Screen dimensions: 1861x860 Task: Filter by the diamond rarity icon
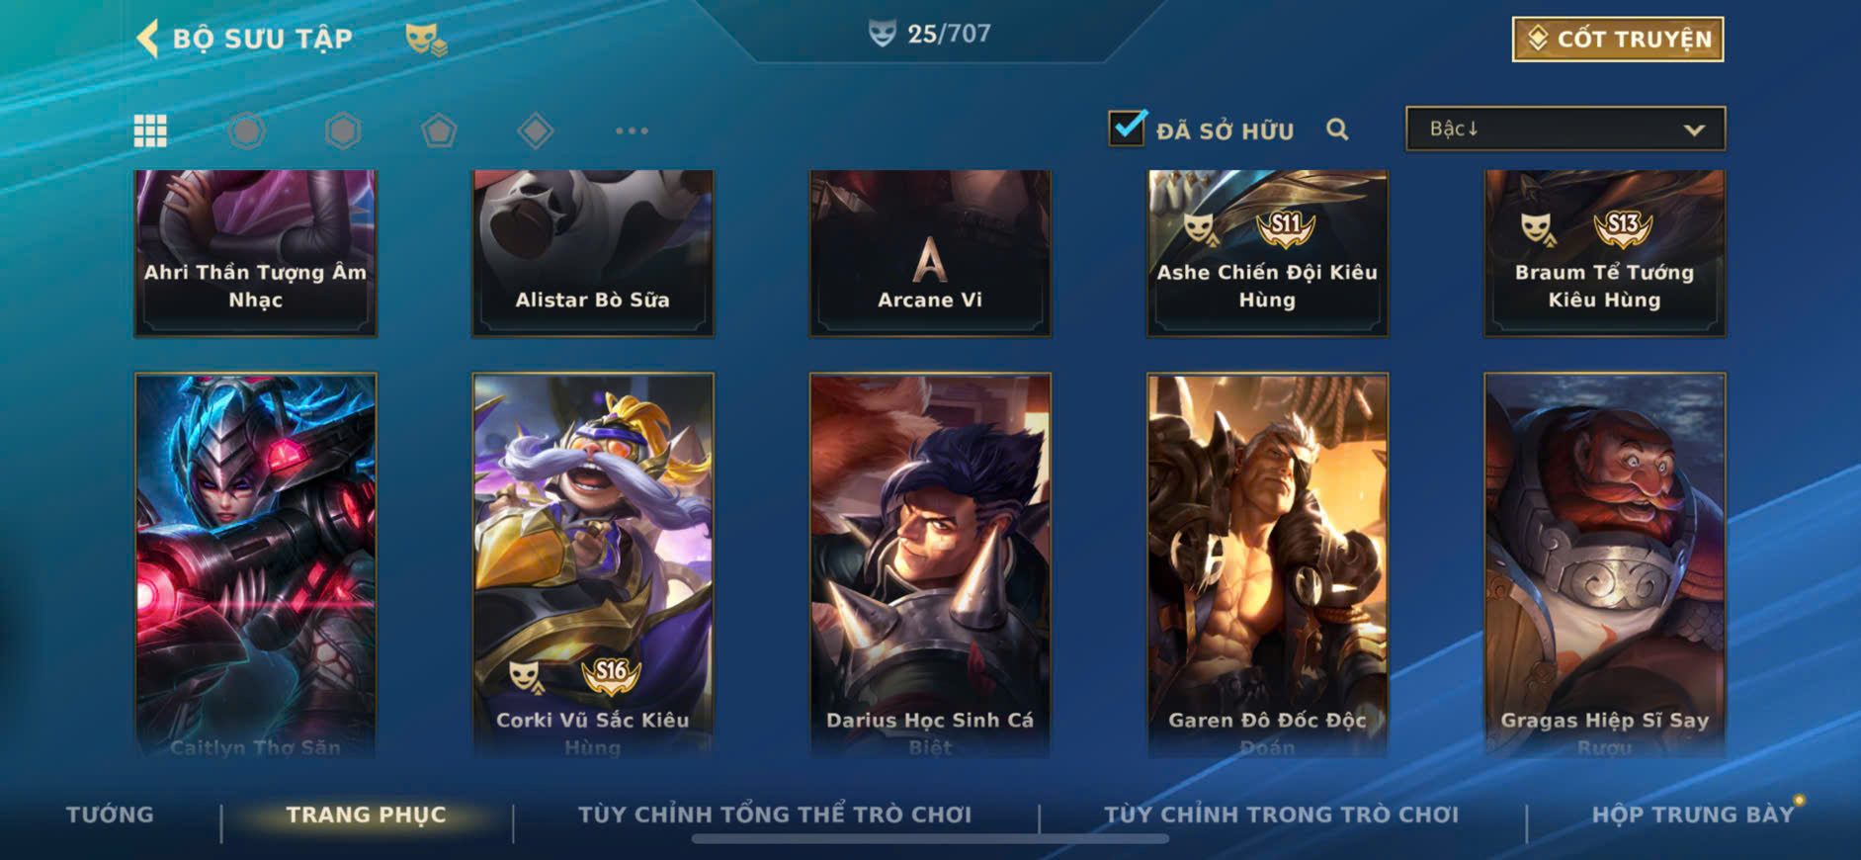pyautogui.click(x=536, y=130)
